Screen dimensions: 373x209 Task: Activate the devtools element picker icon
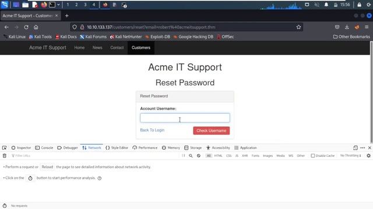click(x=4, y=147)
